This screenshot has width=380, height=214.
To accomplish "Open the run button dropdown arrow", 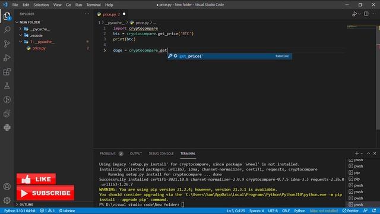I will (x=359, y=14).
